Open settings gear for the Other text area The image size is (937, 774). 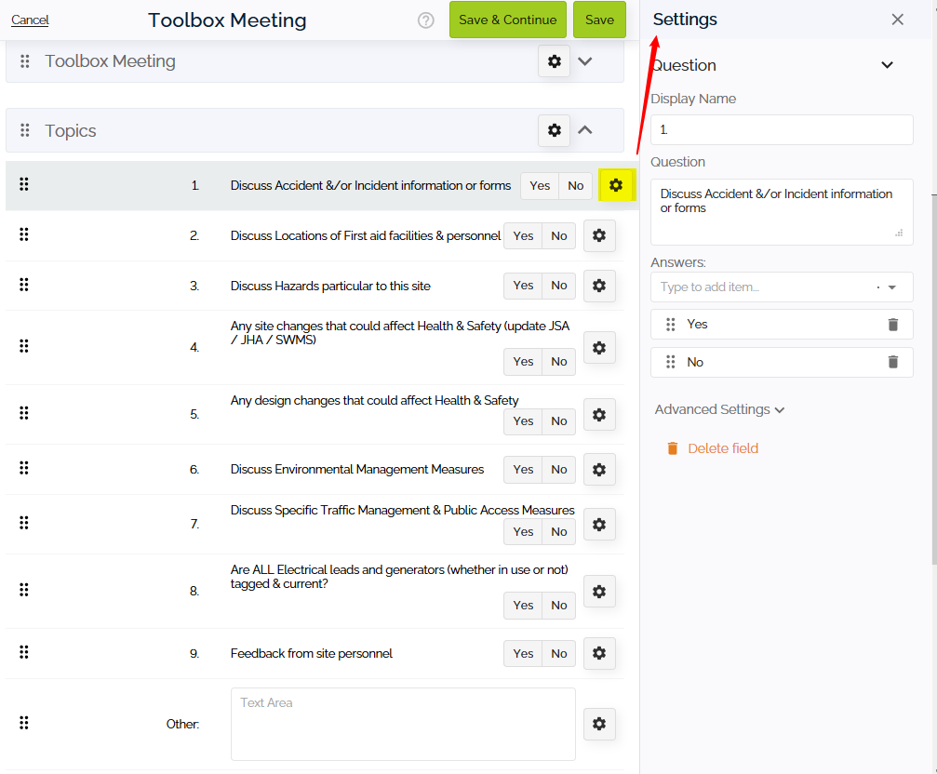coord(599,724)
